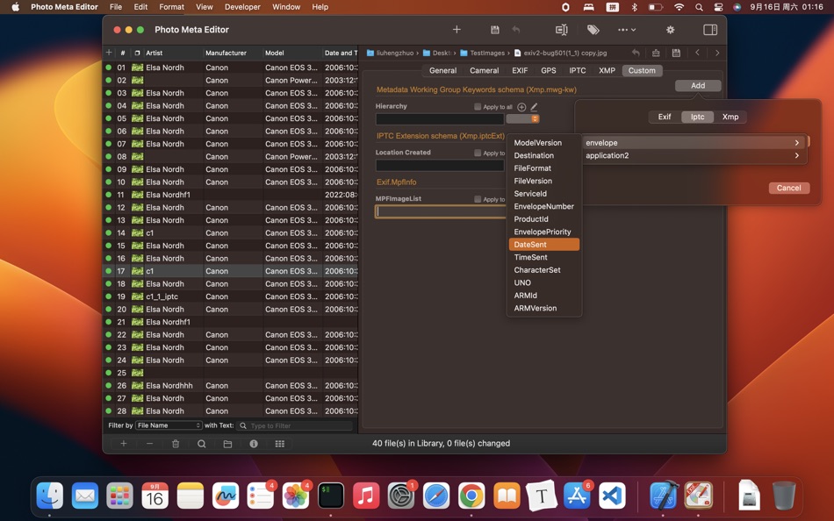This screenshot has width=834, height=521.
Task: Open the Hierarchy value stepper dropdown
Action: [x=522, y=118]
